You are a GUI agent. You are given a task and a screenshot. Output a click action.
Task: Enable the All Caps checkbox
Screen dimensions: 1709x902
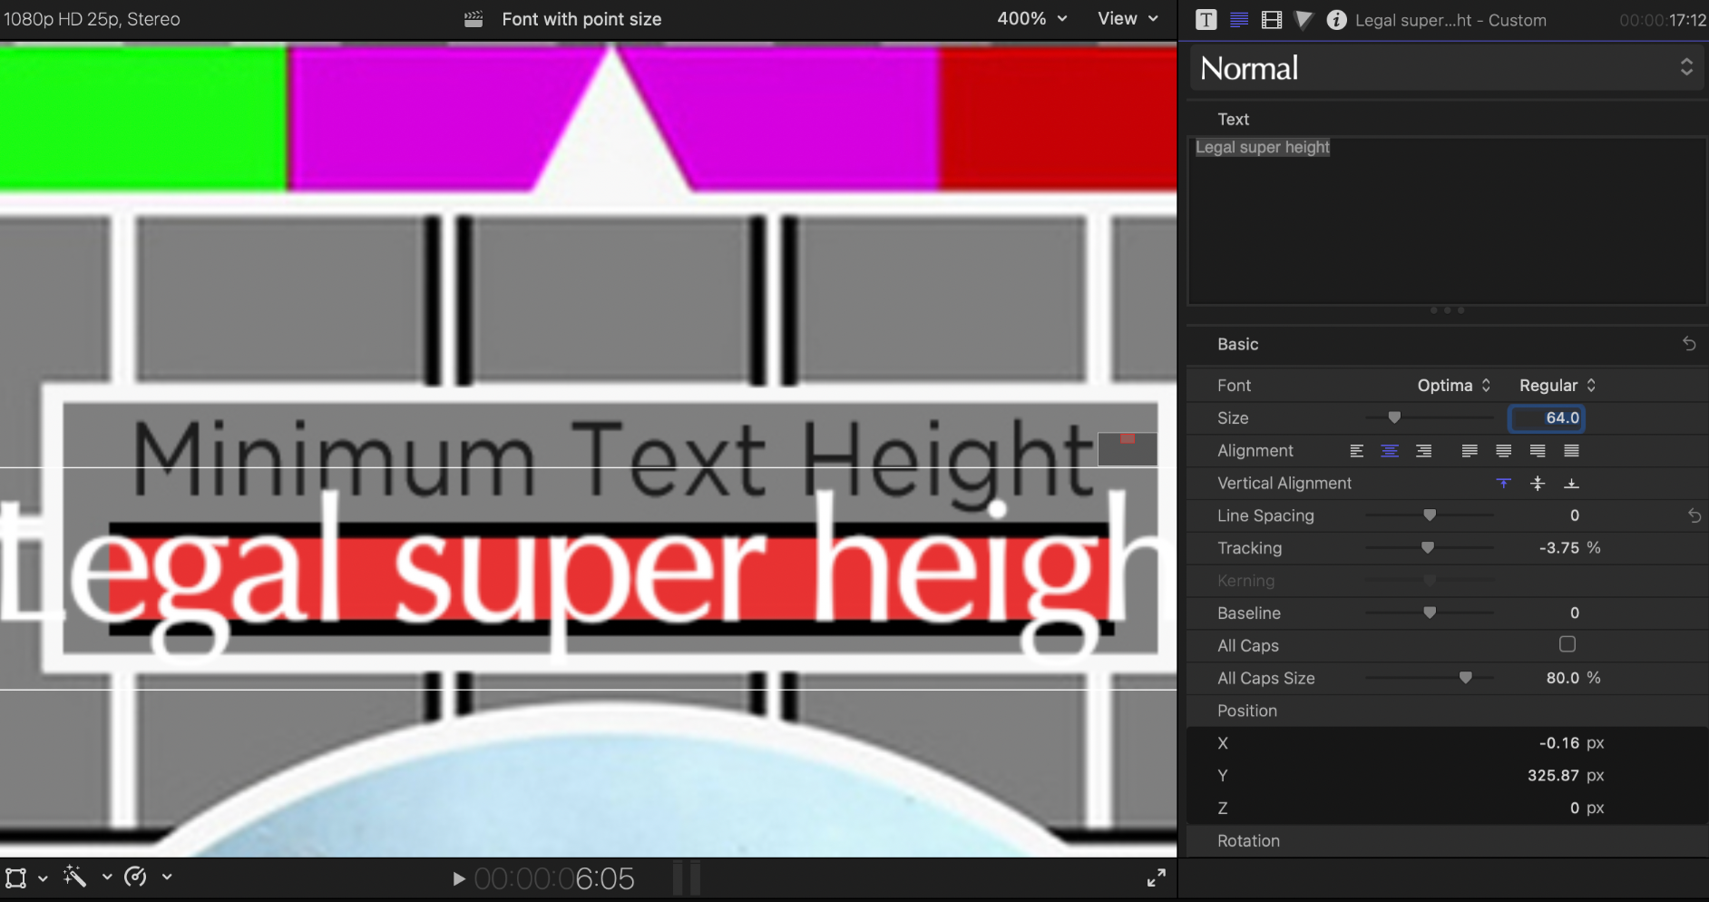(x=1567, y=644)
